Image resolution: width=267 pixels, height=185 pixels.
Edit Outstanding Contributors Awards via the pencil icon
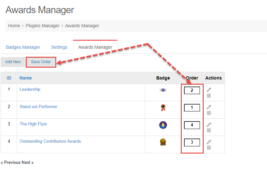point(209,142)
